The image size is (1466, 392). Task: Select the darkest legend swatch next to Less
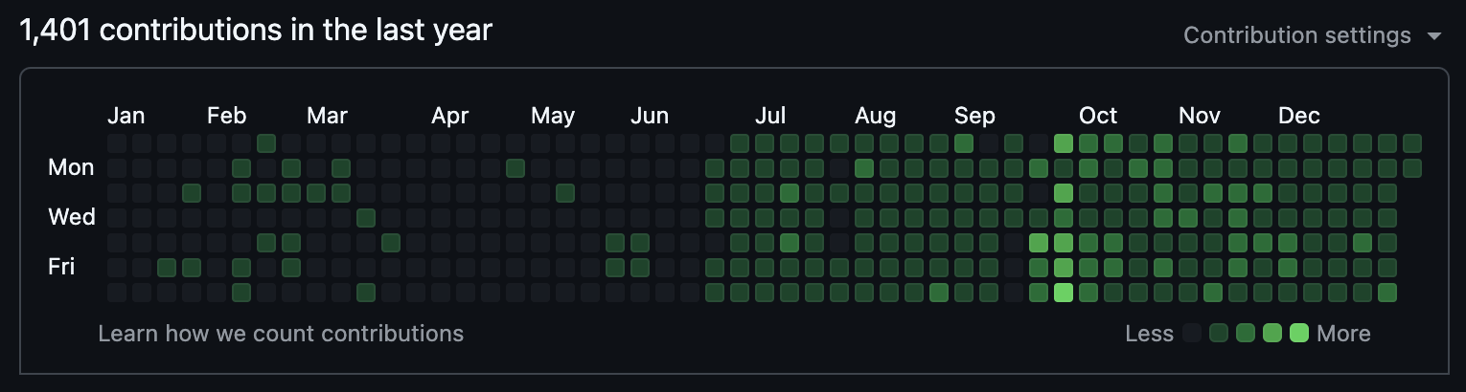tap(1192, 333)
